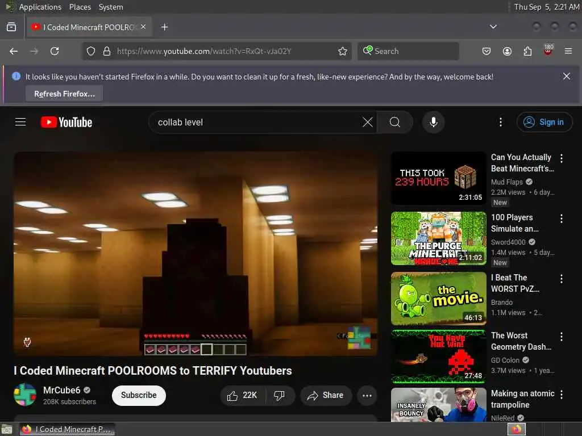
Task: Click the Refresh Firefox button
Action: click(64, 94)
